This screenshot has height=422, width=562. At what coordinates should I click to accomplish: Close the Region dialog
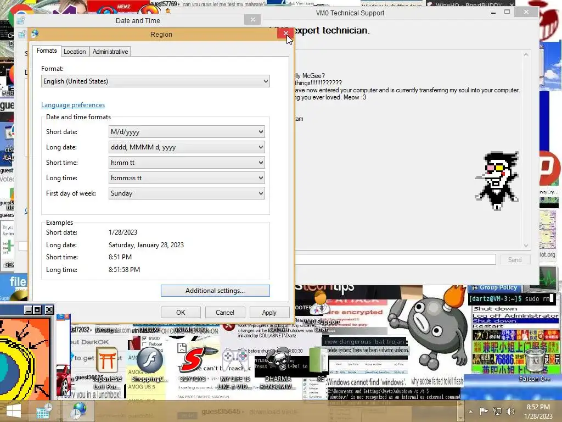[x=285, y=34]
